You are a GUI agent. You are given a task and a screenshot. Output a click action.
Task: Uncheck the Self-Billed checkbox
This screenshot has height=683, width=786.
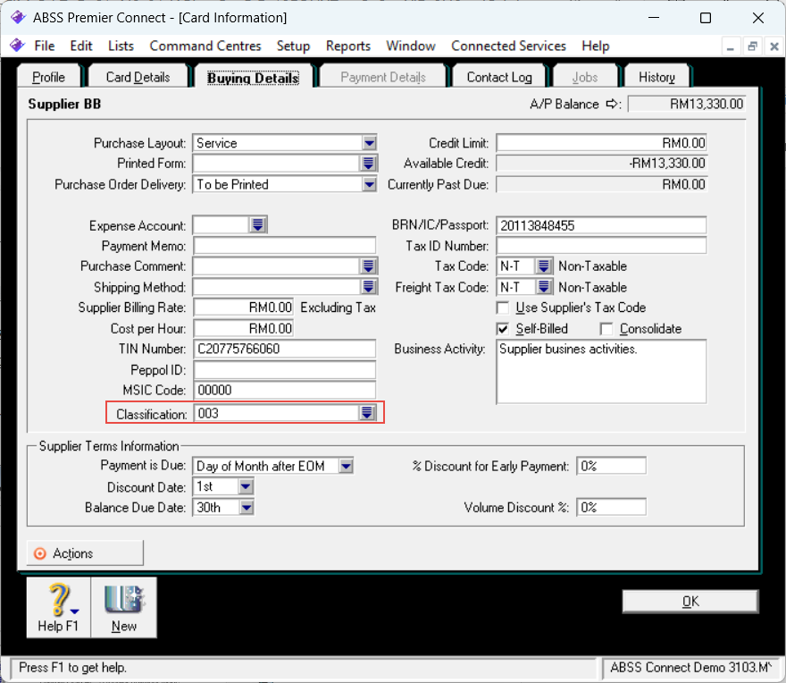[503, 329]
